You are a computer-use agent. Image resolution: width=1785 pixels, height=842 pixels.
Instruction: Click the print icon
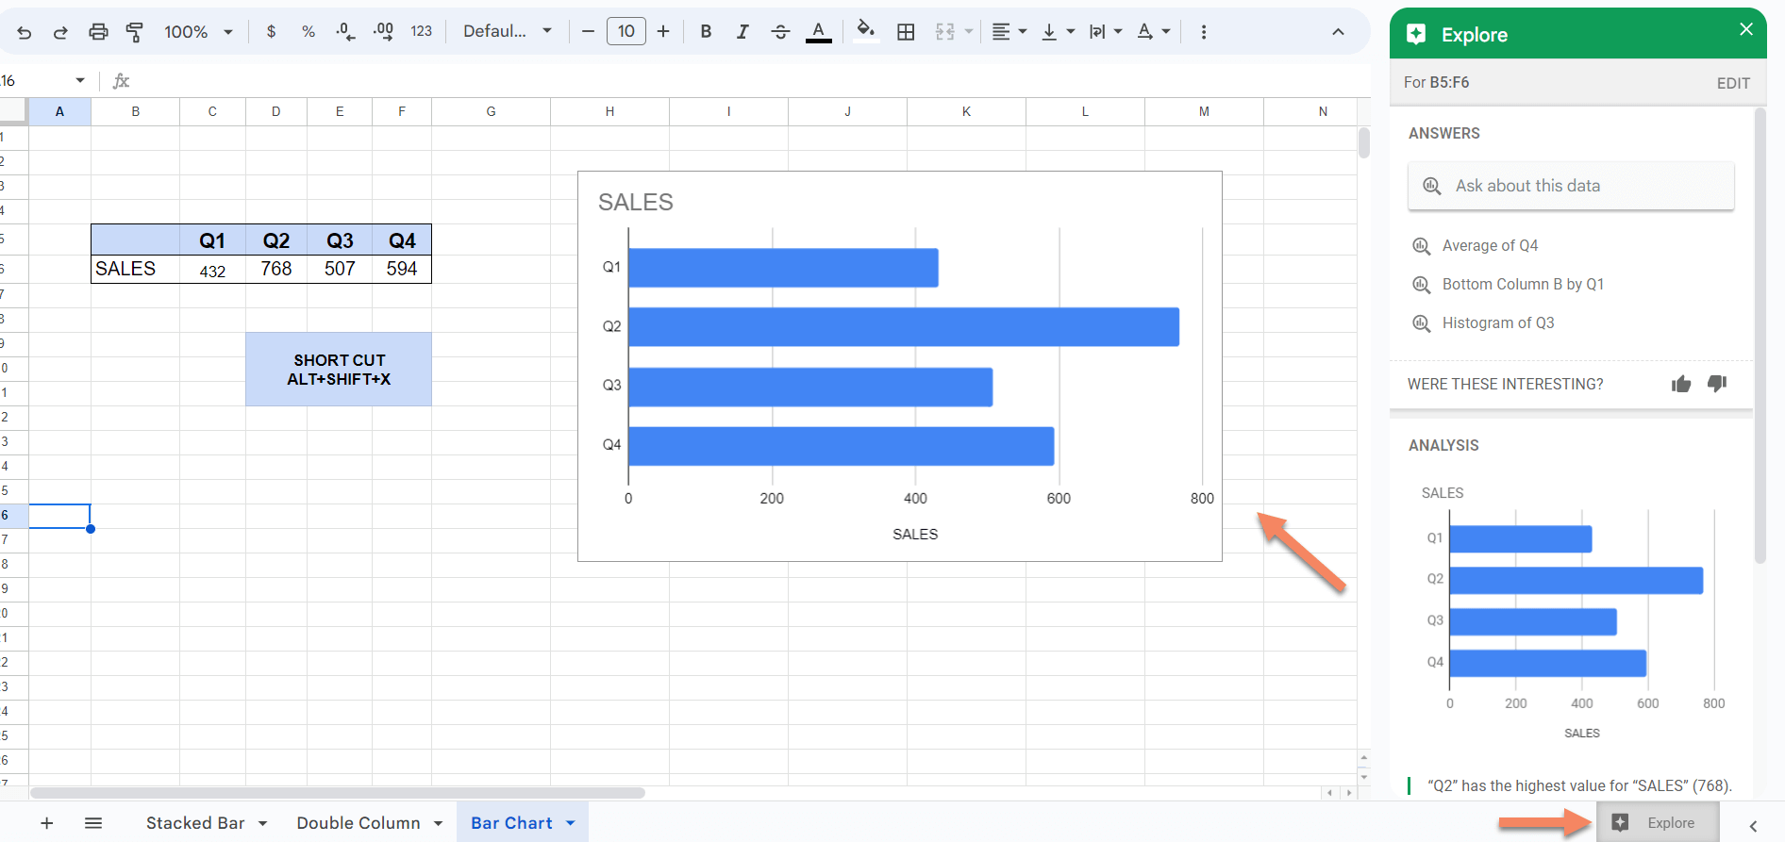pos(98,32)
